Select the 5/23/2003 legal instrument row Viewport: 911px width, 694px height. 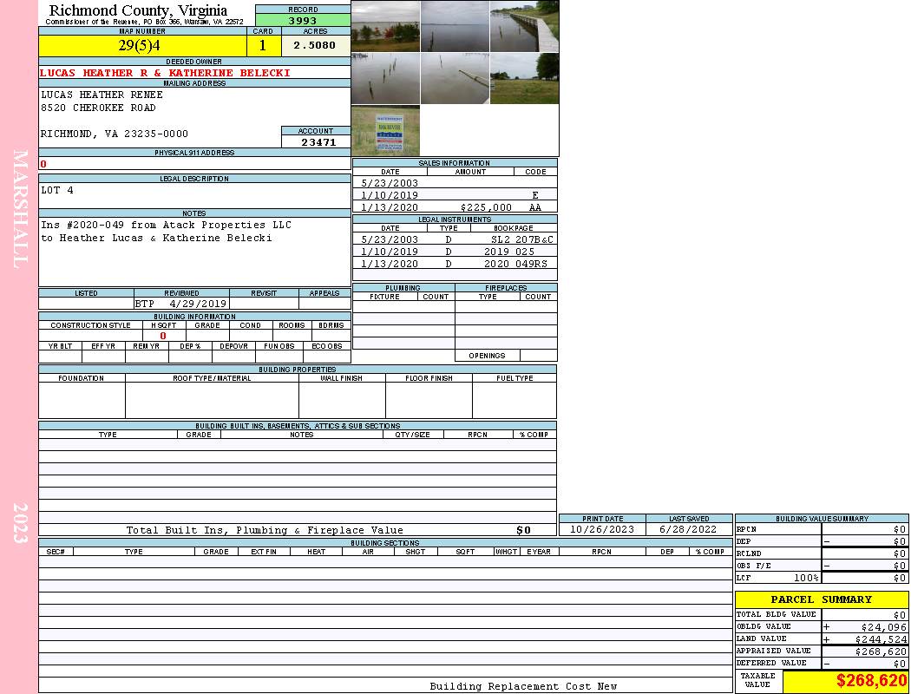coord(455,239)
